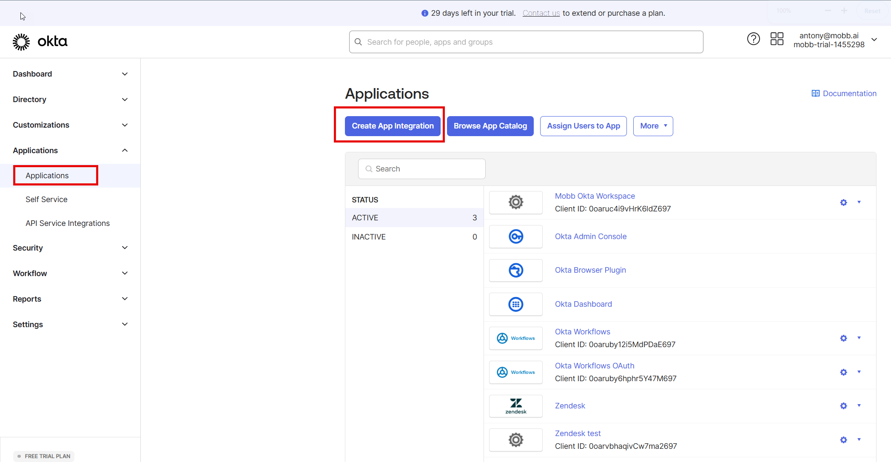Click gear icon for Mobb Okta Workspace
891x462 pixels.
tap(843, 202)
